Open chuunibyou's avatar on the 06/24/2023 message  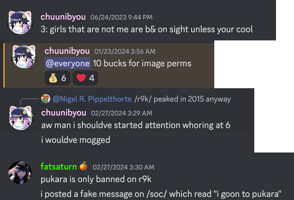[20, 22]
